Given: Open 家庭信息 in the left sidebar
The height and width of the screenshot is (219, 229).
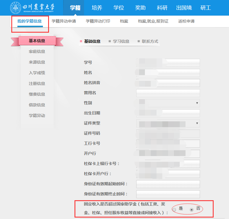Looking at the screenshot, I should (37, 51).
